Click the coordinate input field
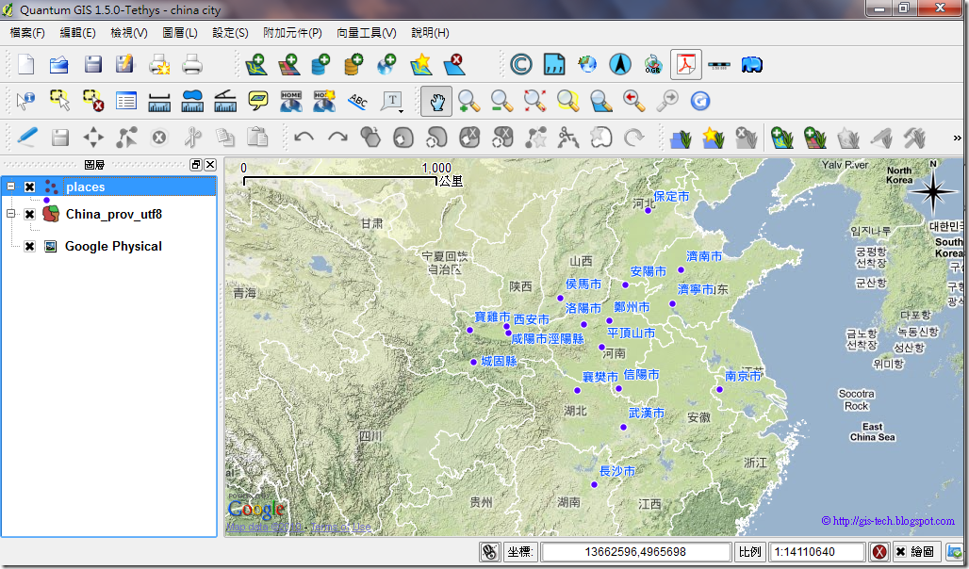The image size is (969, 569). [636, 552]
